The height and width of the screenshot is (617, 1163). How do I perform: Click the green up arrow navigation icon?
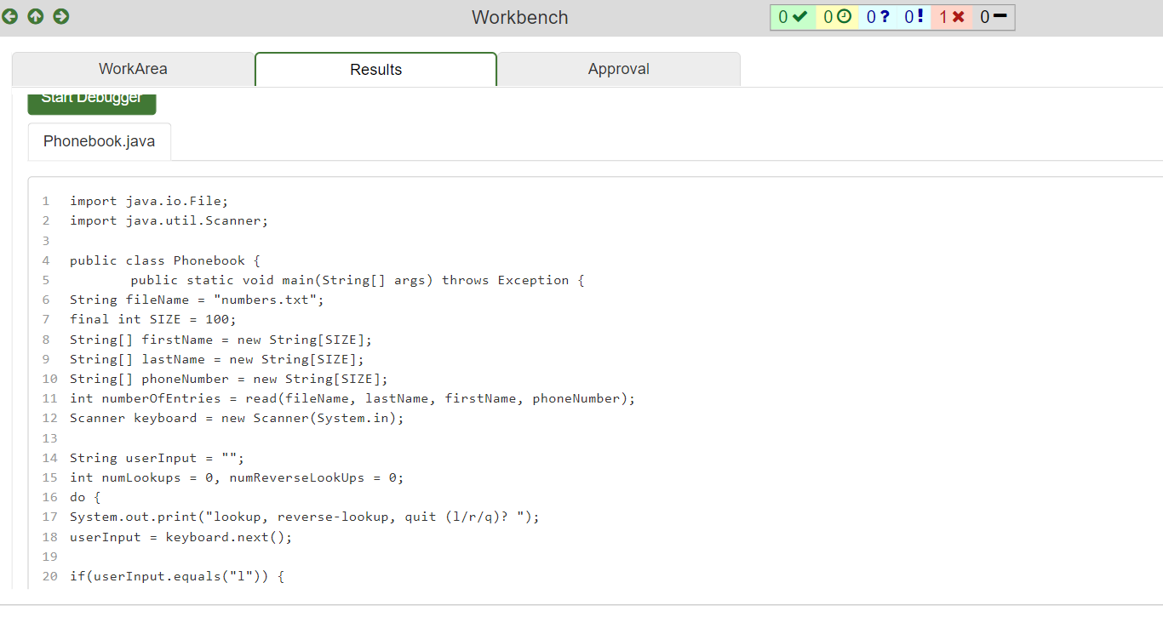[35, 16]
